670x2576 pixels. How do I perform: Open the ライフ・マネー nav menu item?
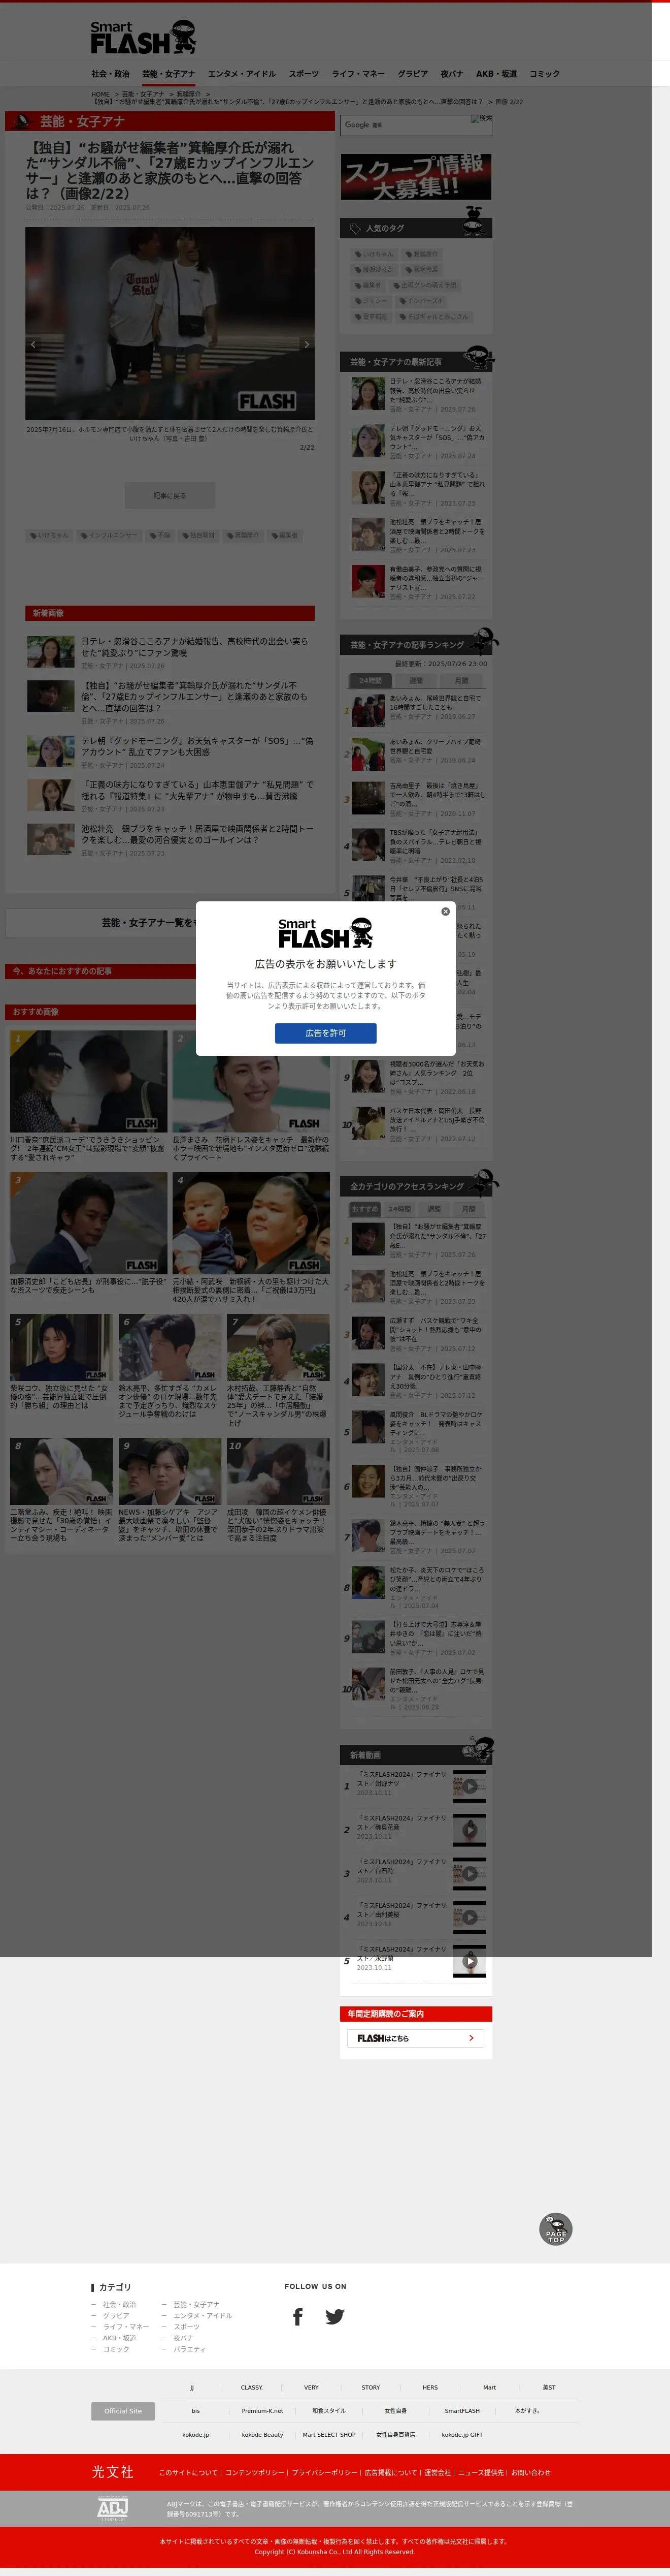click(x=358, y=74)
